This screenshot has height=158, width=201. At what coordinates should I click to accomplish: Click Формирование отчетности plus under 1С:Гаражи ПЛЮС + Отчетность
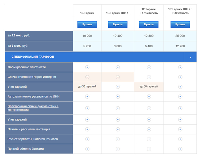(180, 67)
